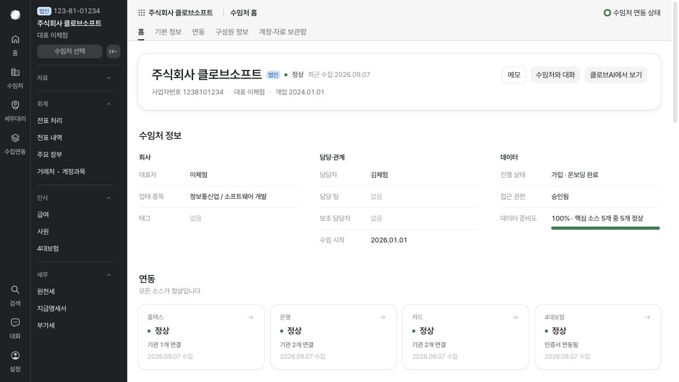Open the app grid menu icon

point(142,13)
